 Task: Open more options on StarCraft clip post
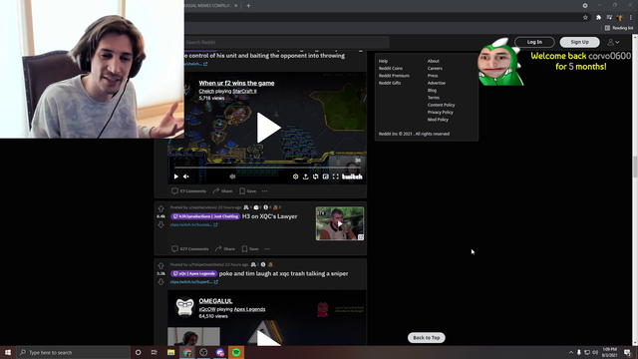pos(265,190)
